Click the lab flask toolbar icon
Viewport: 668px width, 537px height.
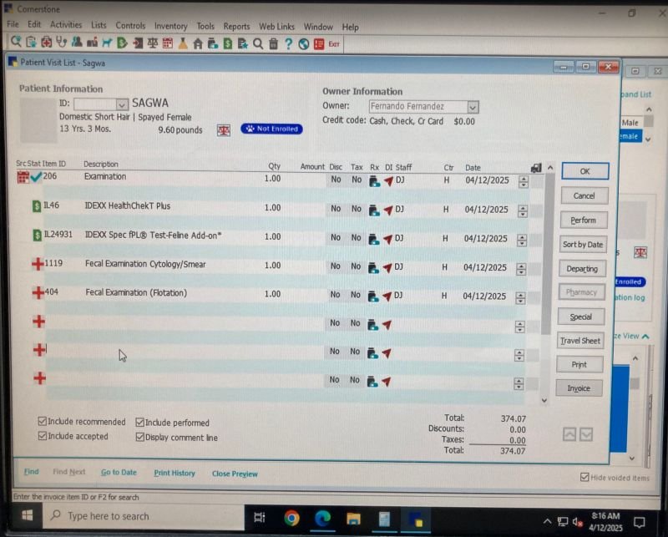tap(183, 43)
